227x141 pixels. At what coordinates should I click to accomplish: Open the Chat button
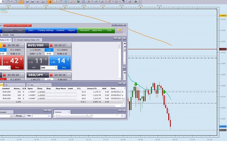click(109, 30)
